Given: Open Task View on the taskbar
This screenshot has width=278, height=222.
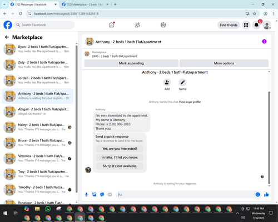Looking at the screenshot, I should pyautogui.click(x=16, y=213).
